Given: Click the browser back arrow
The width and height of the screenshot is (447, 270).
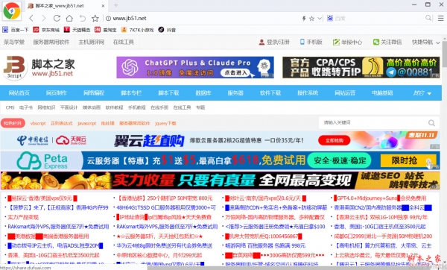Looking at the screenshot, I should coord(31,18).
